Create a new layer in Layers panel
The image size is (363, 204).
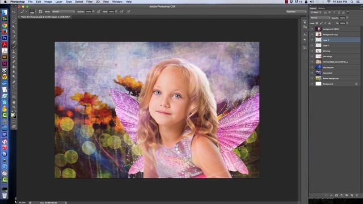point(352,195)
